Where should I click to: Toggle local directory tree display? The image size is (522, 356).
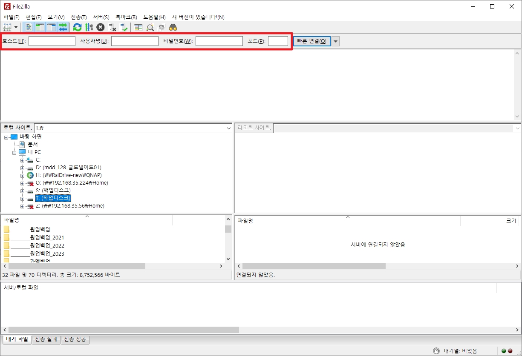coord(40,27)
